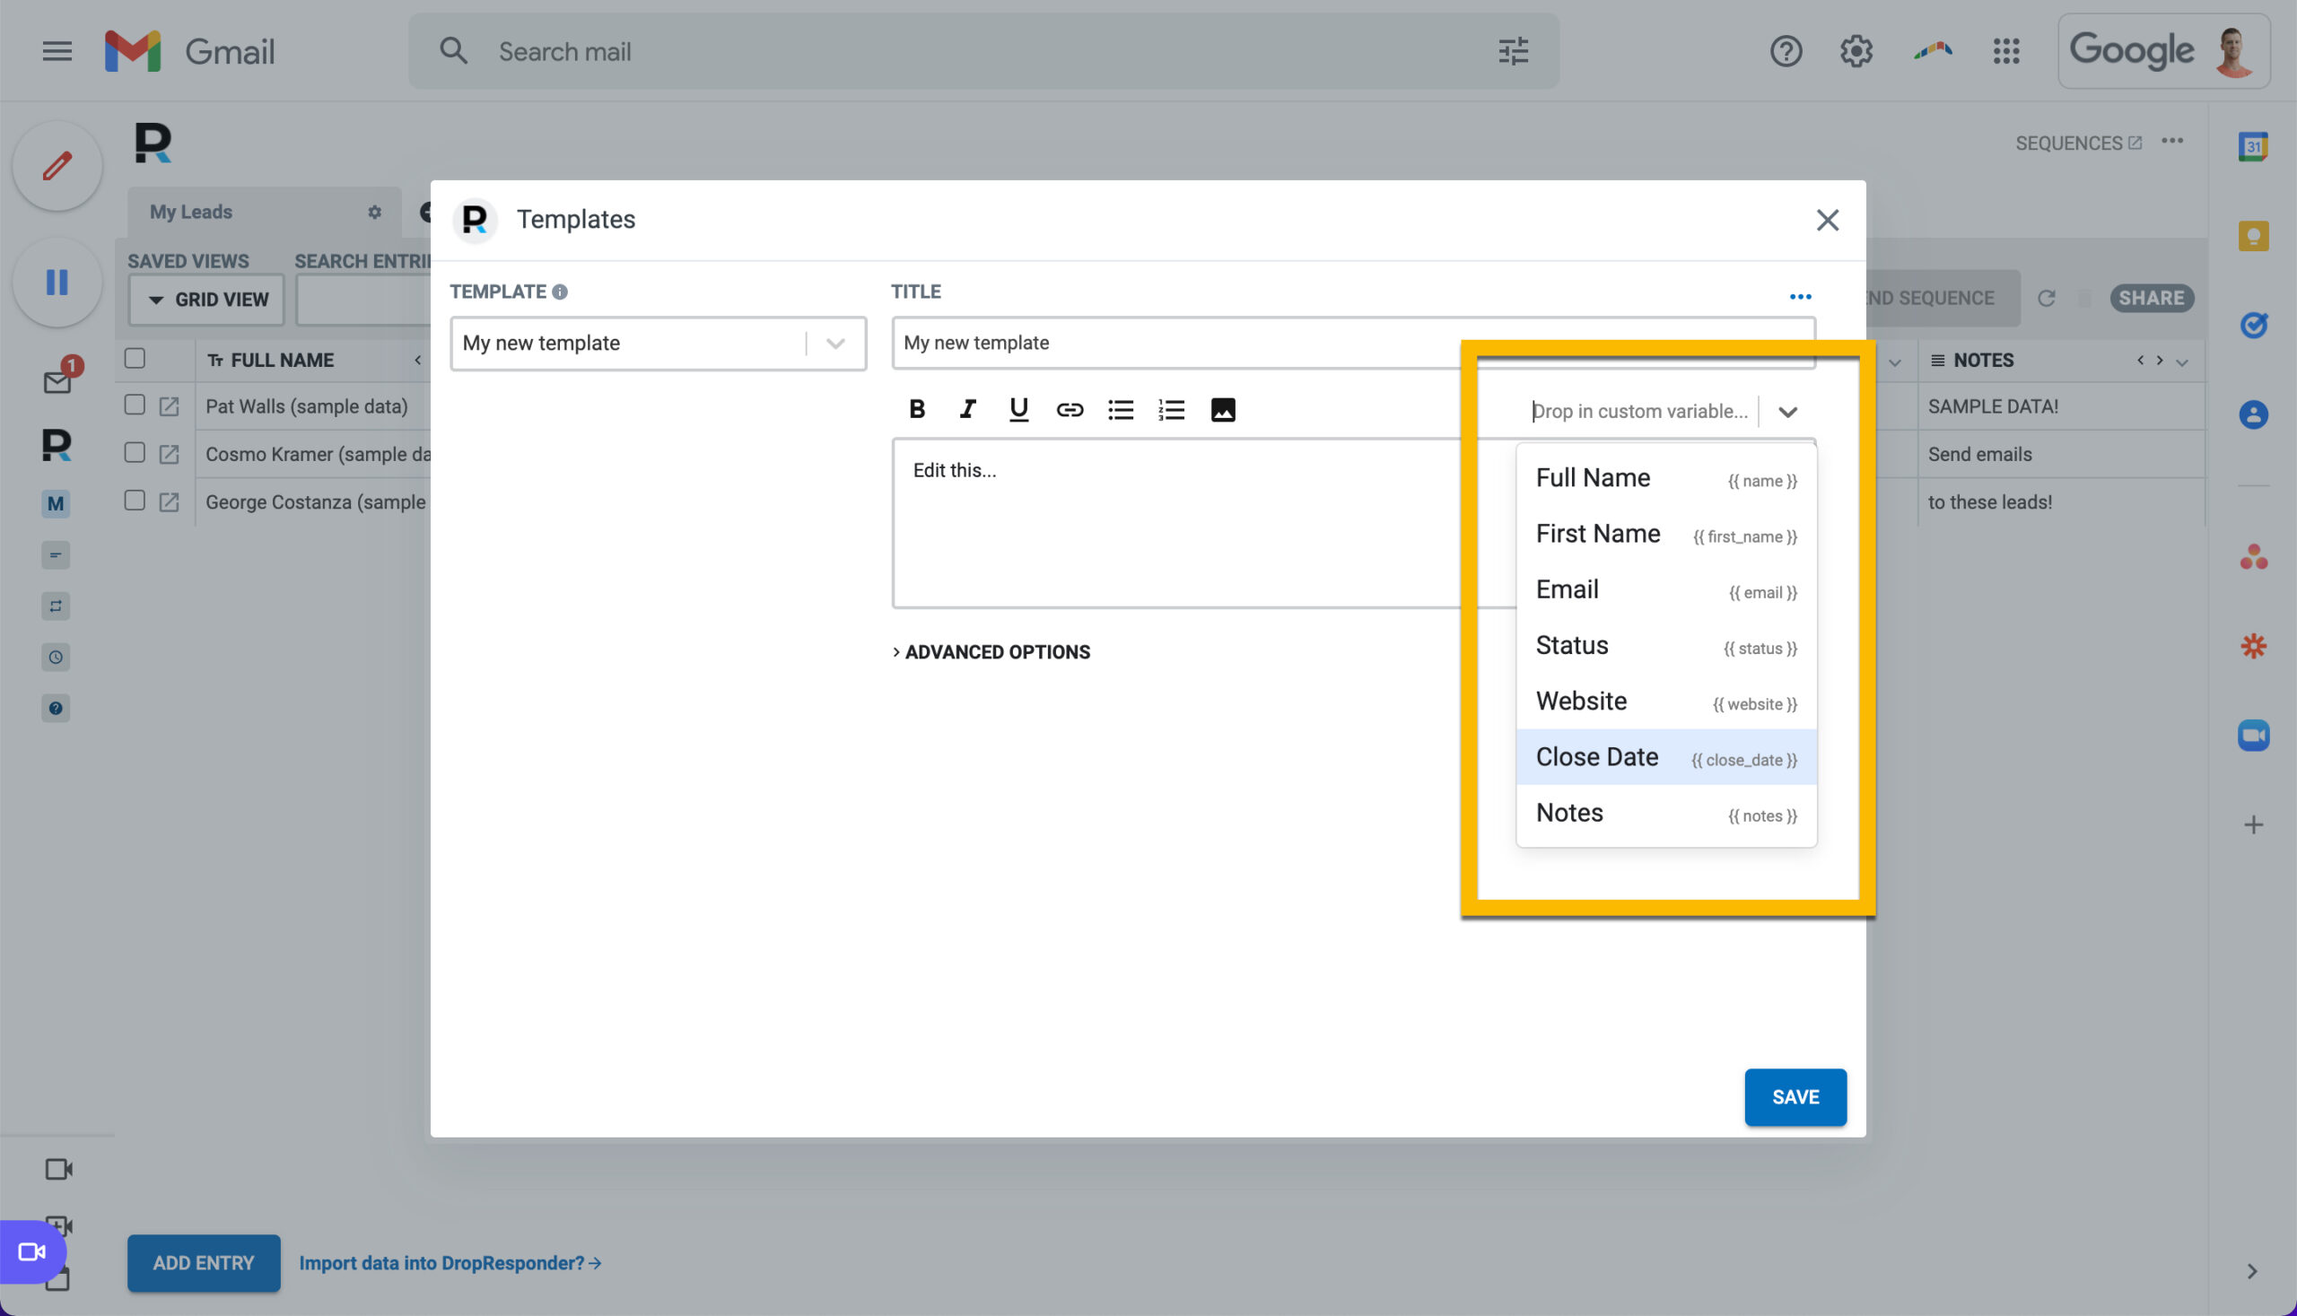Image resolution: width=2297 pixels, height=1316 pixels.
Task: Open Google Calendar side panel icon
Action: [x=2253, y=145]
